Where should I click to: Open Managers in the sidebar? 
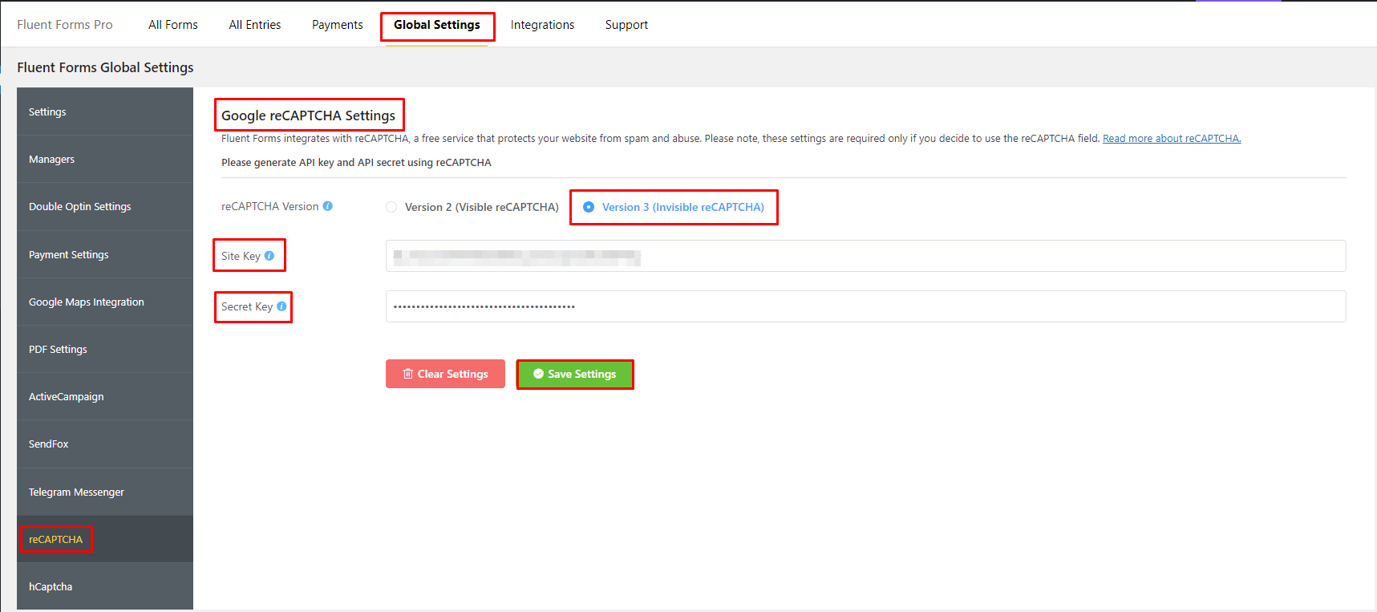tap(52, 160)
